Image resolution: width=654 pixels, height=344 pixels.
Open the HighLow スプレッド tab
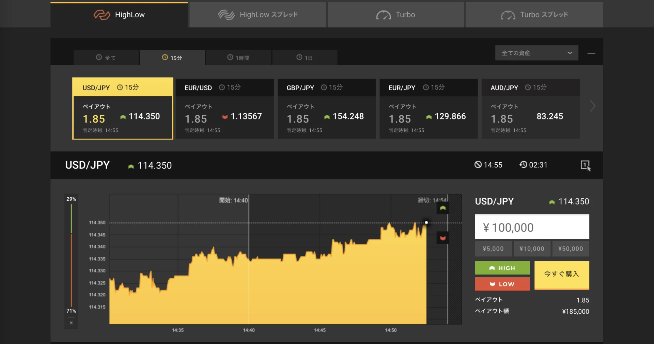[x=258, y=15]
